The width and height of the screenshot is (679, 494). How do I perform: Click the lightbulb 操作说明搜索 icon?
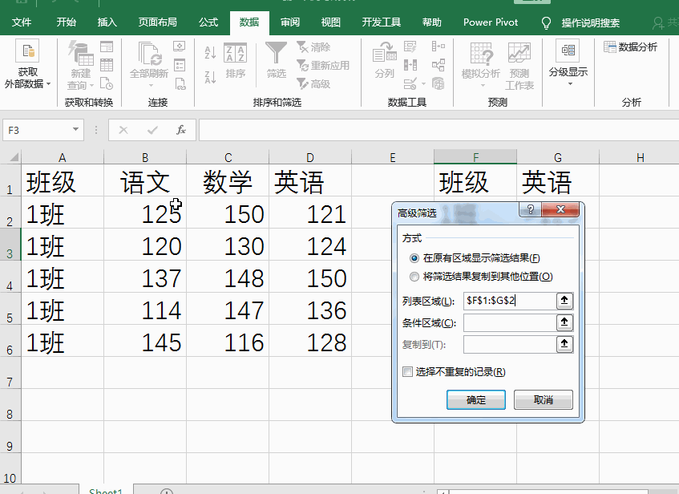[546, 22]
